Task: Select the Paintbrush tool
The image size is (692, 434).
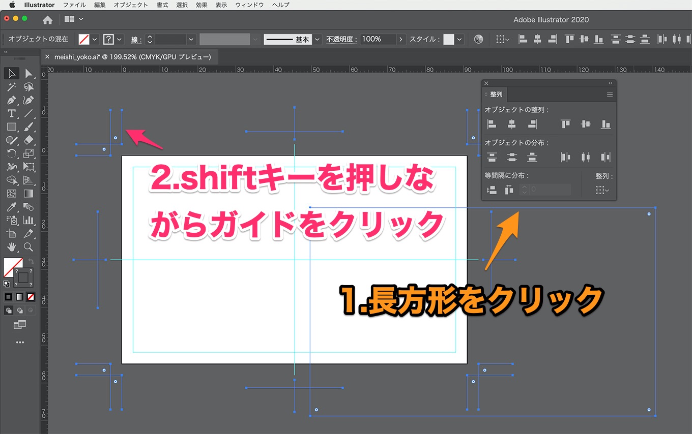Action: coord(28,127)
